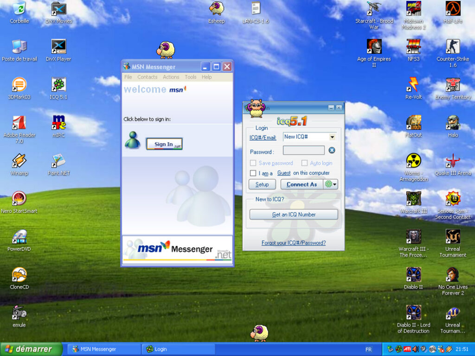
Task: Tick the Save password checkbox in ICQ
Action: [x=253, y=163]
